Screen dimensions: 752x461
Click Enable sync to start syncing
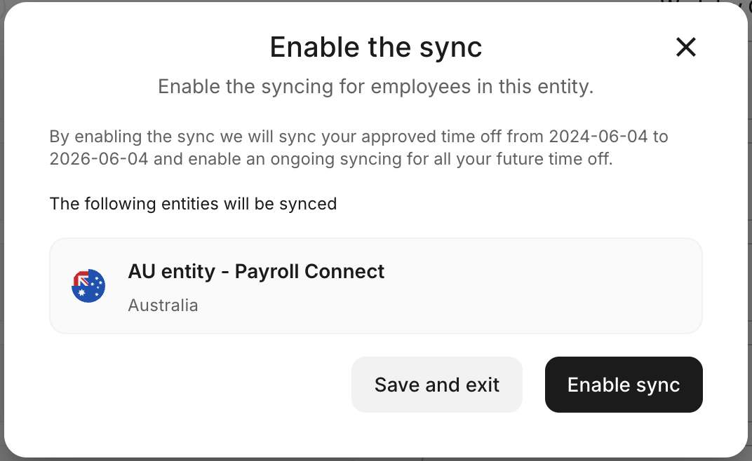click(623, 385)
